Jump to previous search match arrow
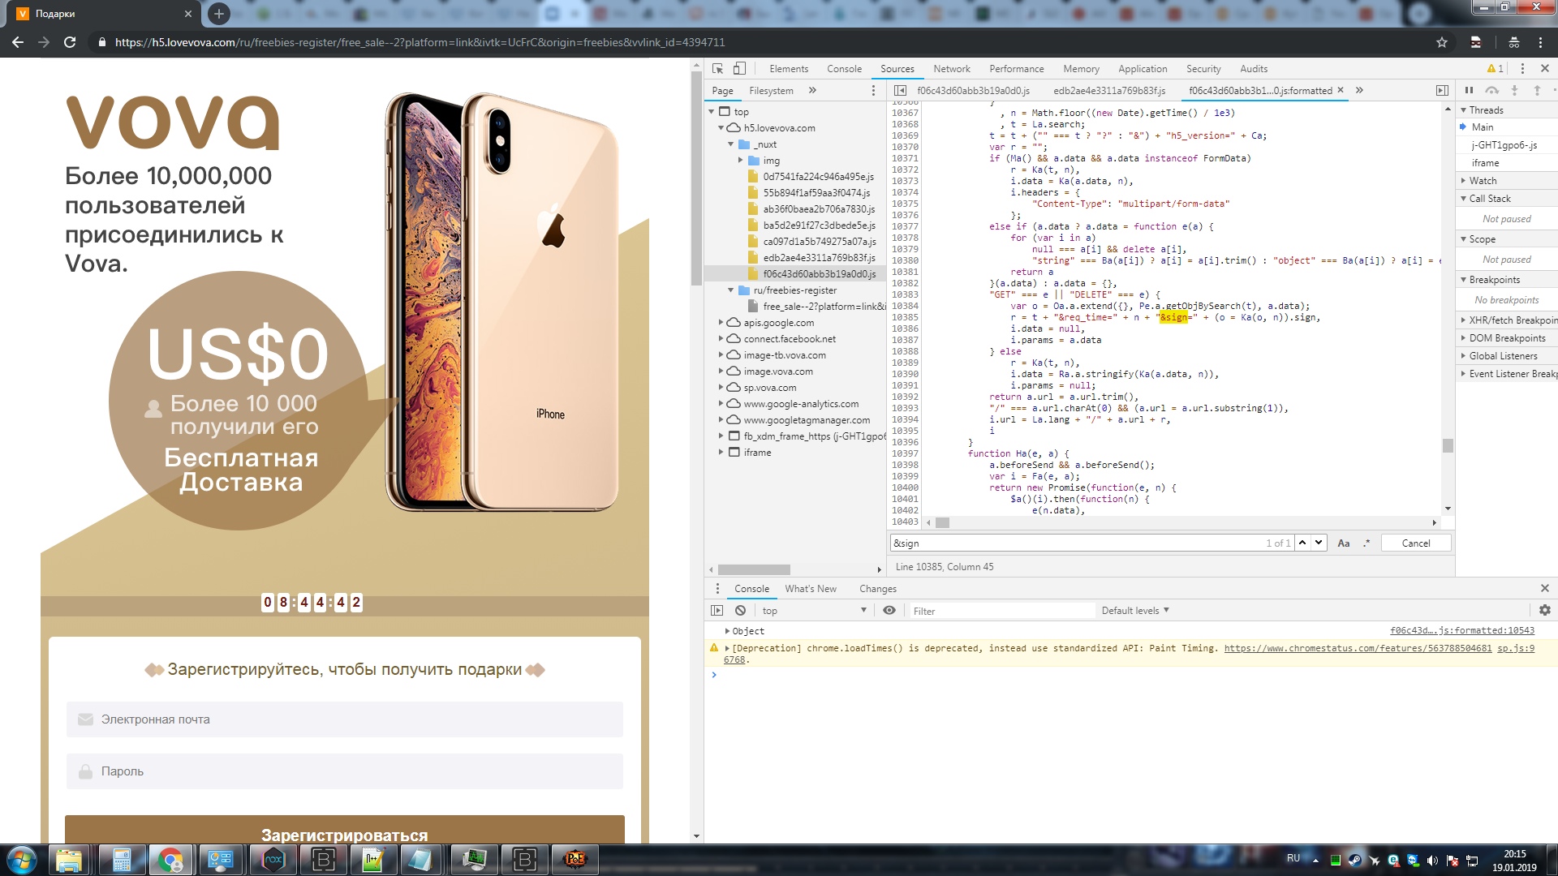 tap(1302, 543)
